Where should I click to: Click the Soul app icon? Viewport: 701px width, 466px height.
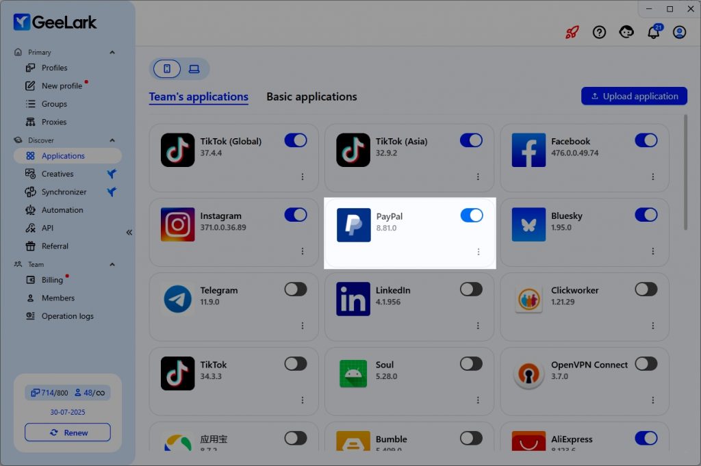pos(353,374)
